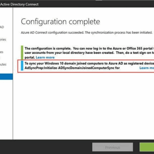The width and height of the screenshot is (154, 154).
Task: Select sidebar step ending in 'es'
Action: (2, 52)
